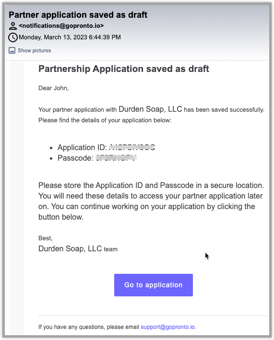Open the Go to application button
Image resolution: width=274 pixels, height=340 pixels.
(x=154, y=285)
